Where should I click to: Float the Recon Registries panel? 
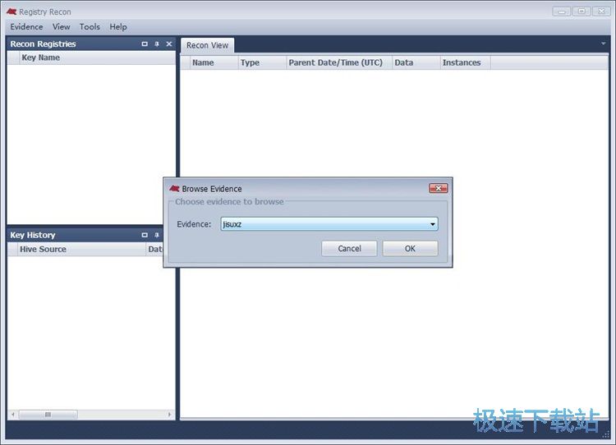[145, 44]
